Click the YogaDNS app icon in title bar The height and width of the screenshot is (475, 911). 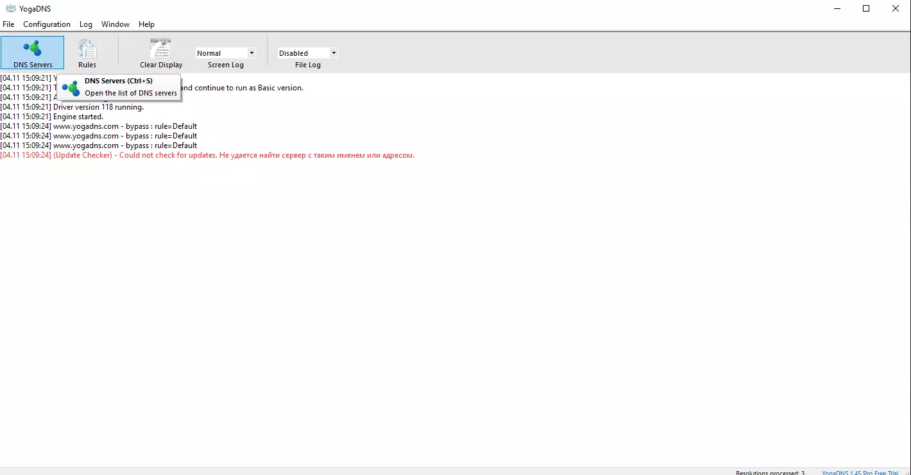point(10,8)
